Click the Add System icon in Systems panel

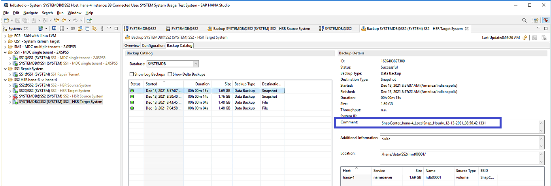pyautogui.click(x=41, y=29)
